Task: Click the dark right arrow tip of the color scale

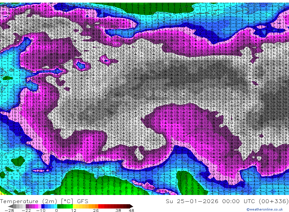Action: tap(131, 206)
